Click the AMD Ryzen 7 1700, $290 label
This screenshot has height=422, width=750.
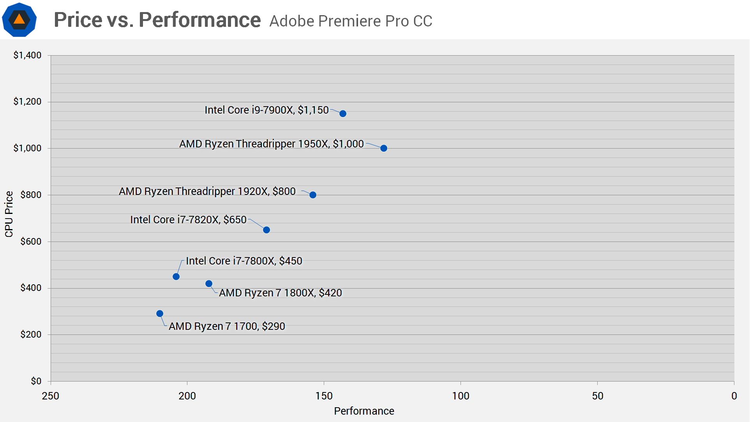[x=227, y=326]
